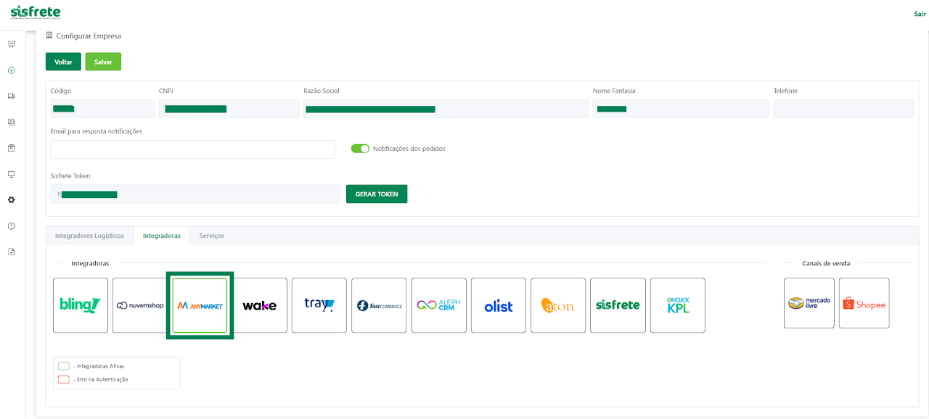Open the gear settings sidebar icon
Screen dimensions: 929x419
tap(11, 200)
